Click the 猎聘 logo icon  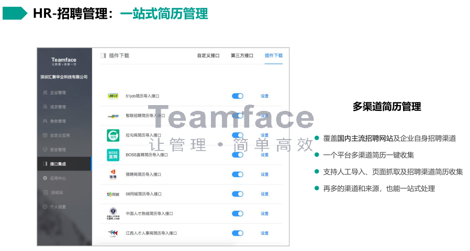[x=113, y=174]
